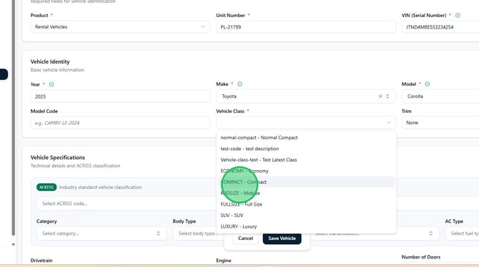479x267 pixels.
Task: Click the ACRISS green badge
Action: pyautogui.click(x=46, y=187)
